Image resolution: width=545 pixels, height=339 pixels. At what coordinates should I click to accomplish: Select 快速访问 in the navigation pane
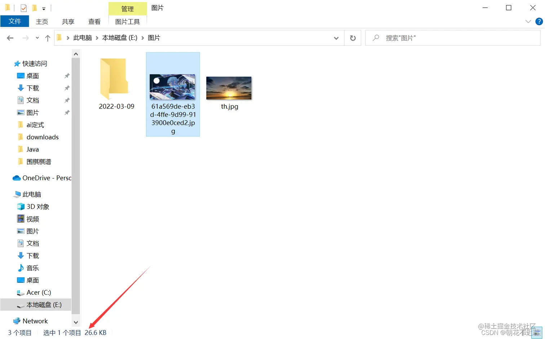pos(35,64)
